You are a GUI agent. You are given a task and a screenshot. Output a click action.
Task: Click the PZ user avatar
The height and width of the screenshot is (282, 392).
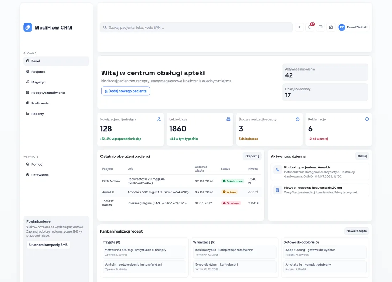tap(342, 27)
